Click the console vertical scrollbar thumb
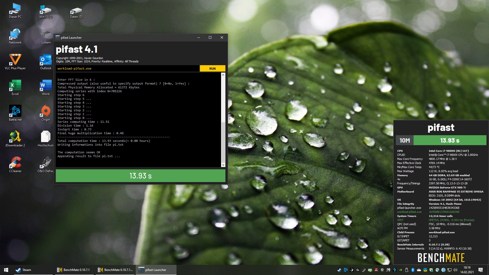489x275 pixels. pyautogui.click(x=223, y=142)
